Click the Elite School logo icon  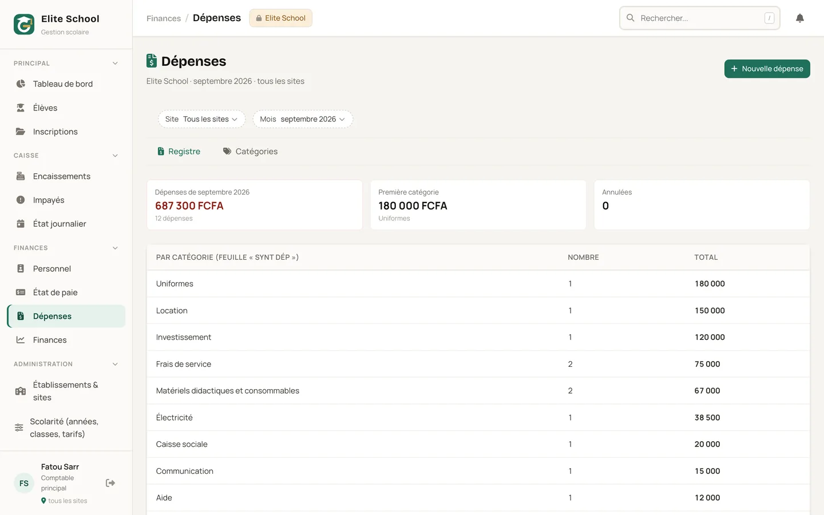[x=24, y=25]
